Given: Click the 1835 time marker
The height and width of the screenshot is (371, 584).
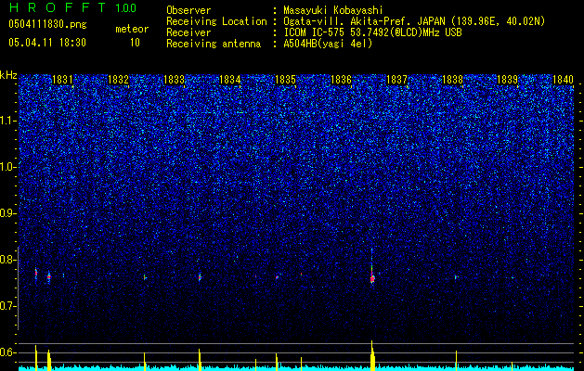Looking at the screenshot, I should (285, 80).
